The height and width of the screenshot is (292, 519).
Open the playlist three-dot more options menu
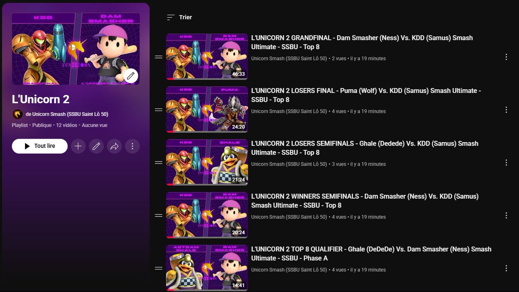[x=132, y=146]
